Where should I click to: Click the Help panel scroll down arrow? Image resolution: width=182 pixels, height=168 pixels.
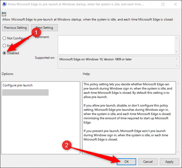(x=178, y=152)
